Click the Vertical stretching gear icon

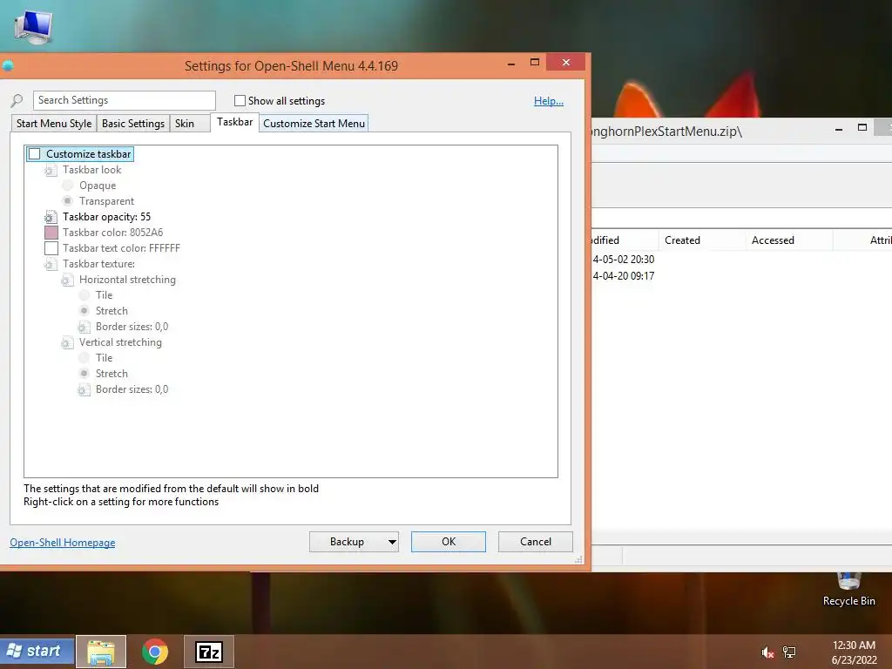tap(67, 342)
